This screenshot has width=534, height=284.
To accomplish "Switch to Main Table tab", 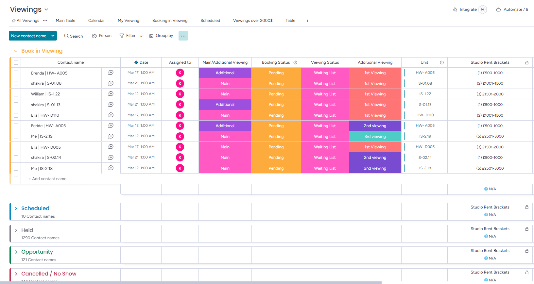I will click(x=65, y=20).
